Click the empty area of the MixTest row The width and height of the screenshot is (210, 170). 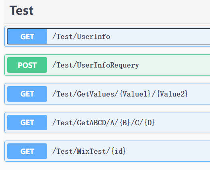tap(167, 151)
